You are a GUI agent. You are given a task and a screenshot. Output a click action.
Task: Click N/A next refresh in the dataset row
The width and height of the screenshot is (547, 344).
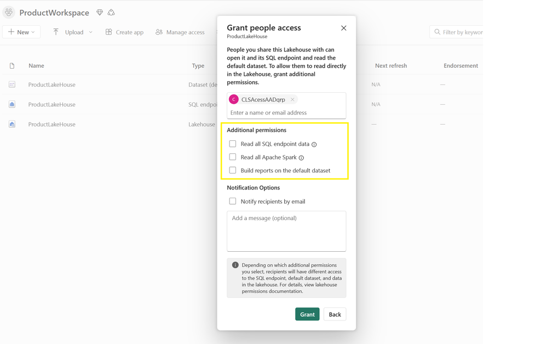coord(376,85)
